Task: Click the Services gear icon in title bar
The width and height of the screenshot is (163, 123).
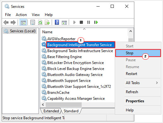Action: [7, 6]
